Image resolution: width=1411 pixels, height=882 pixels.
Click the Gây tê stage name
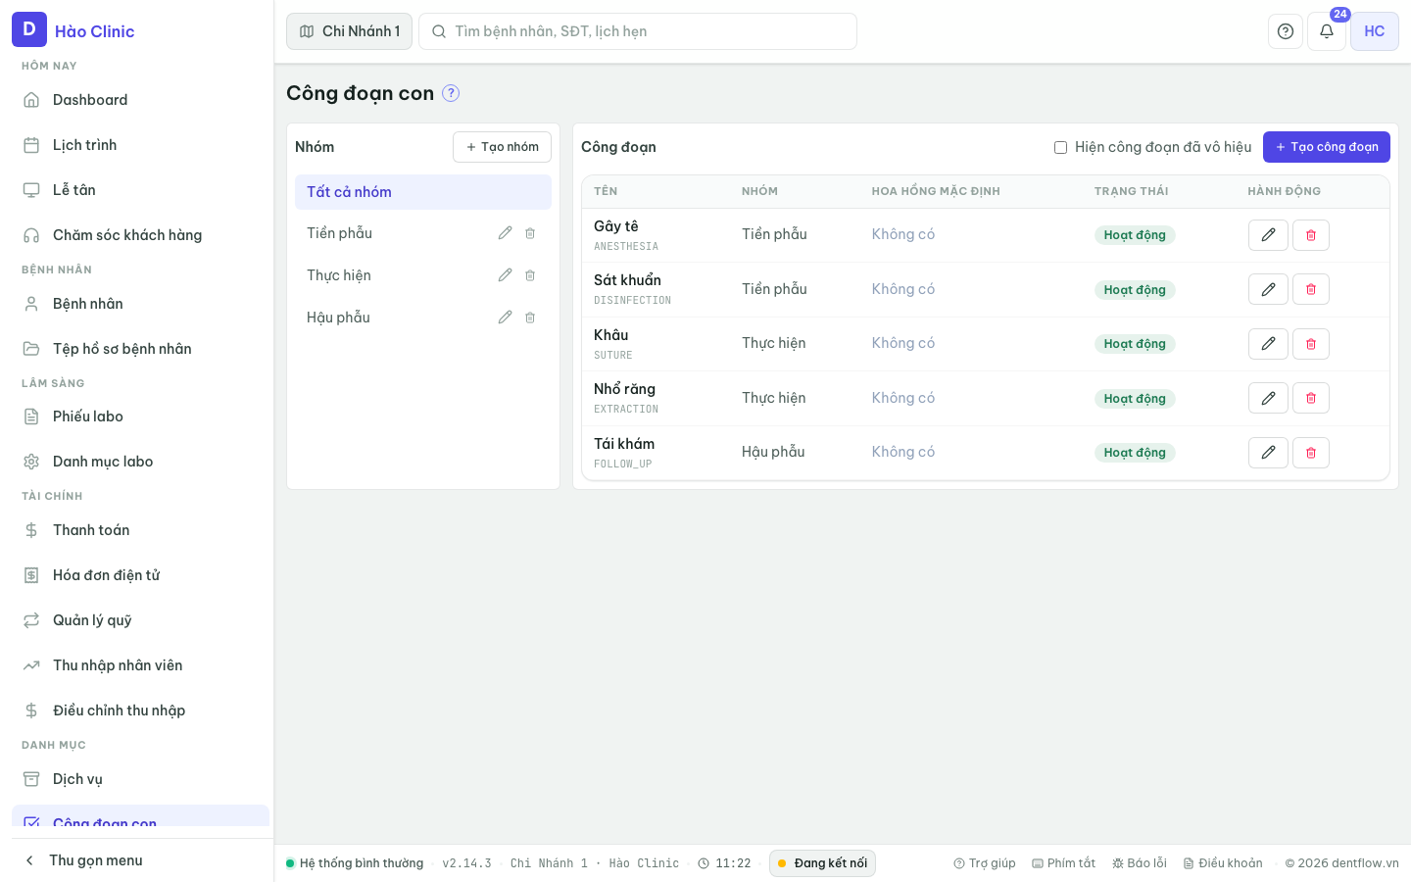click(x=615, y=226)
